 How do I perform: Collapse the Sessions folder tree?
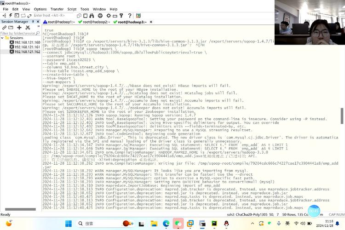(3, 38)
